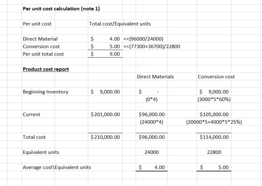Select the 5.00 average cost under Conversion cost

214,167
